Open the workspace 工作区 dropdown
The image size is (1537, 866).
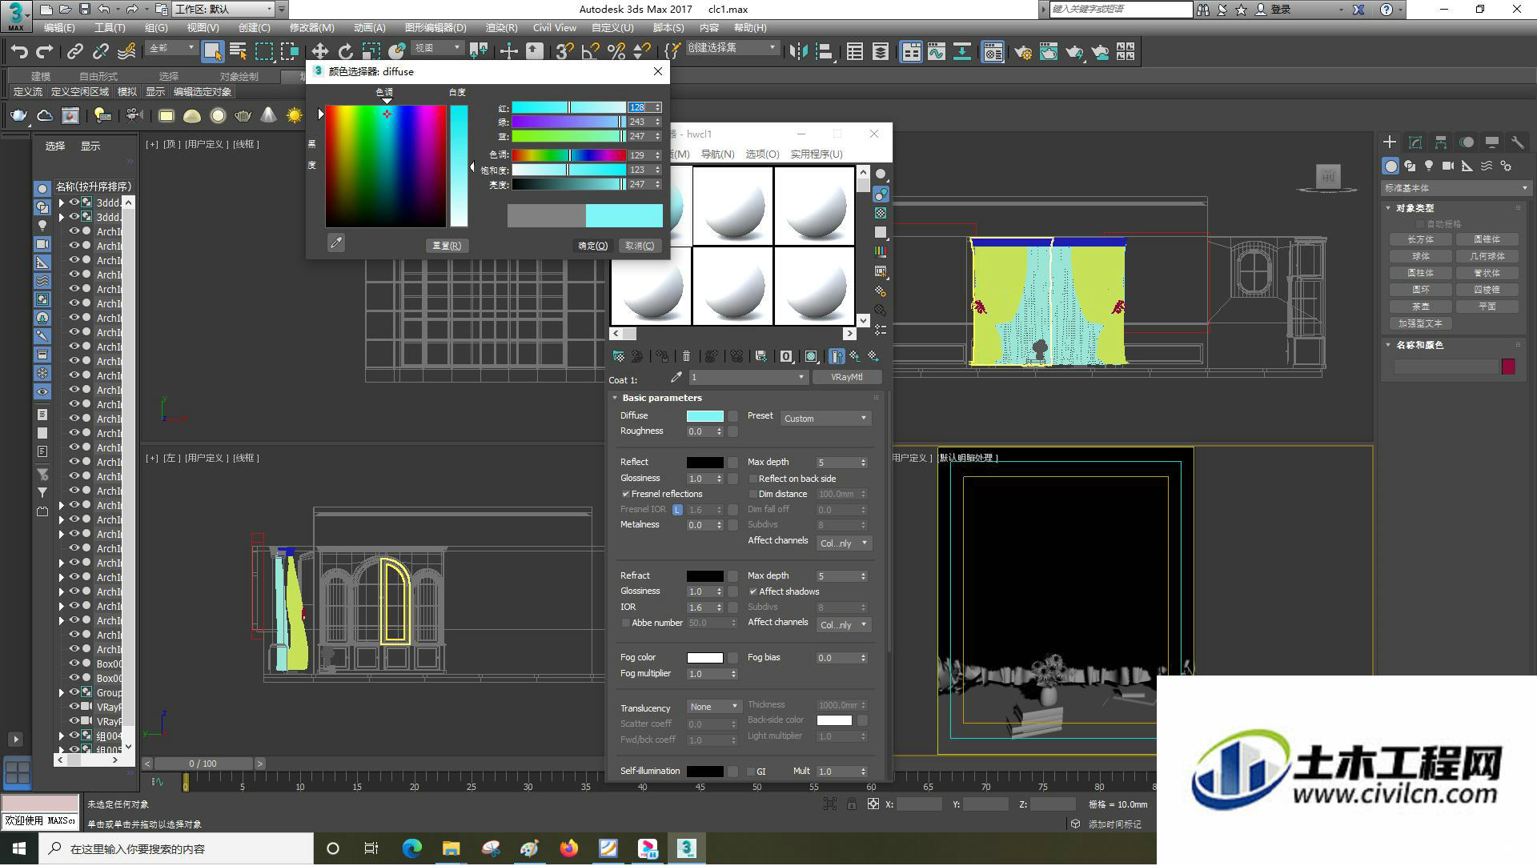[223, 9]
